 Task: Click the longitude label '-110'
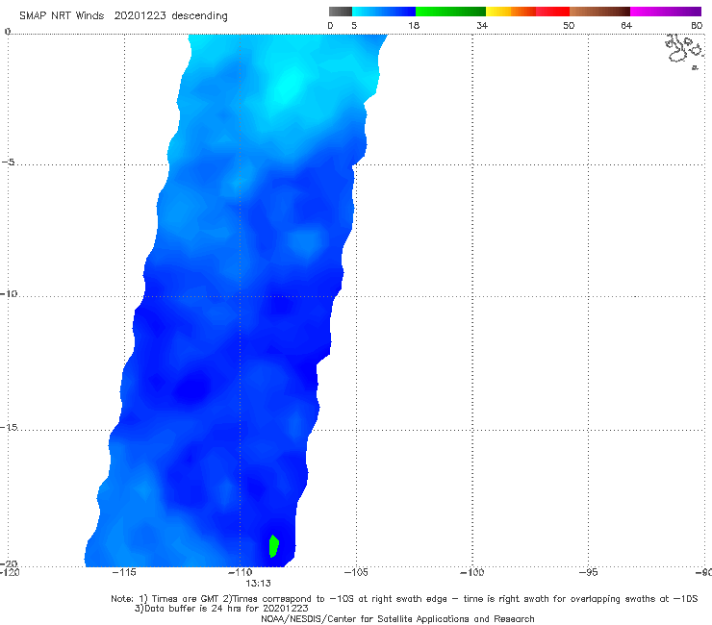tap(240, 572)
